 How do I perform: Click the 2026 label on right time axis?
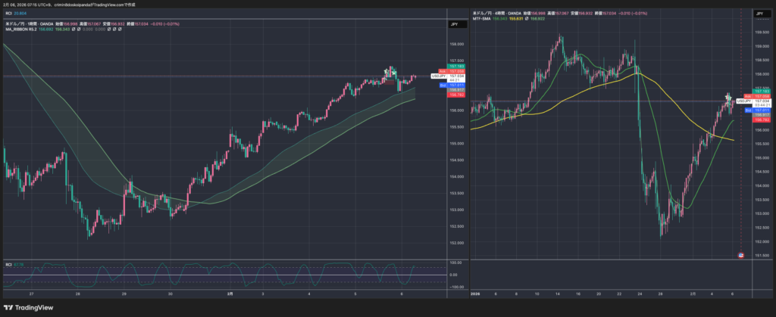click(477, 293)
